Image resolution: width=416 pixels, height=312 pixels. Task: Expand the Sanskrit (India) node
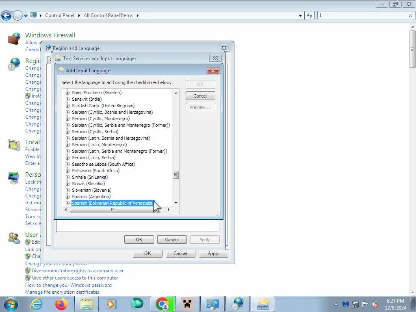click(67, 99)
